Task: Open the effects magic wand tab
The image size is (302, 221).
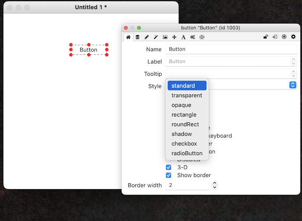Action: 156,37
